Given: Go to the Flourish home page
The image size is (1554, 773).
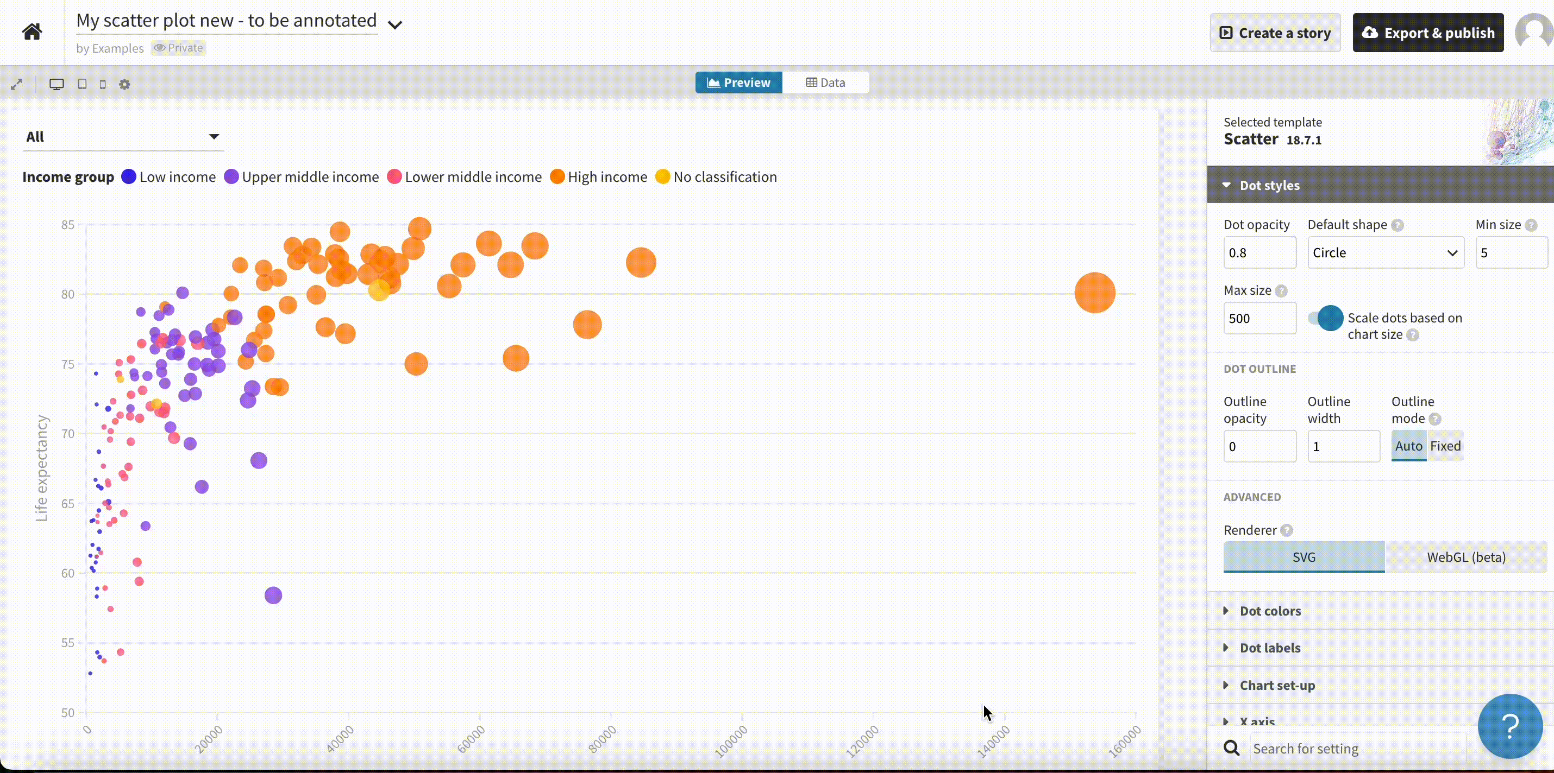Looking at the screenshot, I should coord(31,31).
